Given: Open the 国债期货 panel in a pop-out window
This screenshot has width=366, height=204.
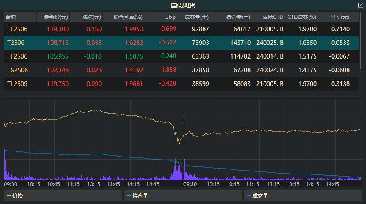Looking at the screenshot, I should pyautogui.click(x=360, y=6).
